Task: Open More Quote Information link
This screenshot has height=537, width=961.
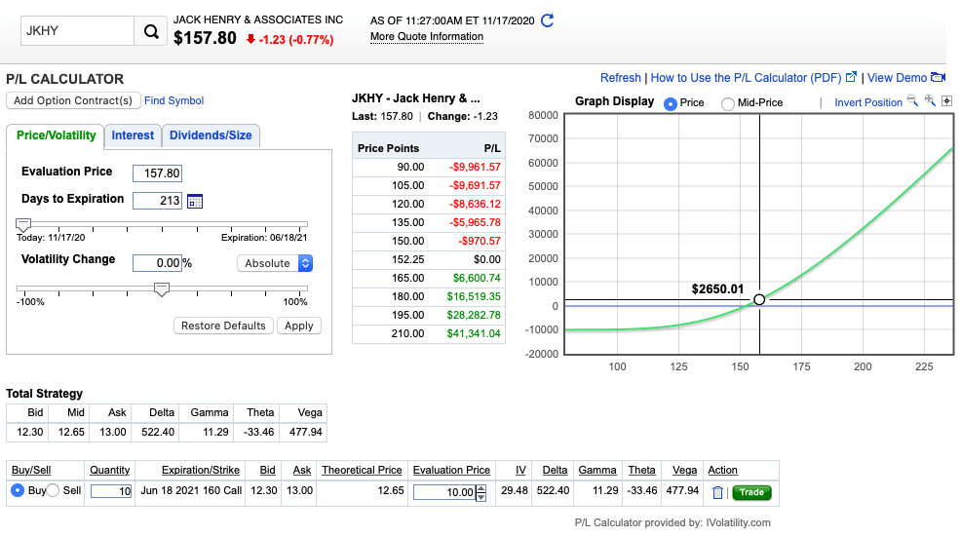Action: (x=427, y=37)
